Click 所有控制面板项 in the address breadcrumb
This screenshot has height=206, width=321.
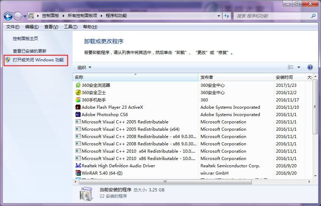click(x=82, y=16)
